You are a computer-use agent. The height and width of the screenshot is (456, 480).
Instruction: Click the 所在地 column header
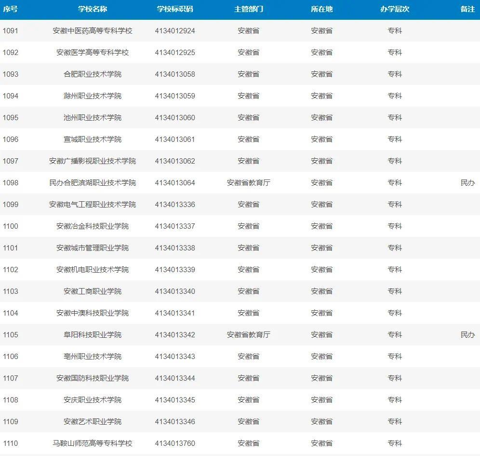(322, 9)
